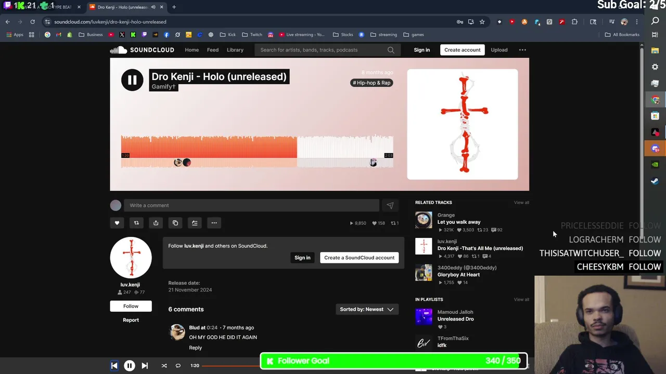Open a new browser tab with plus button

click(x=174, y=7)
